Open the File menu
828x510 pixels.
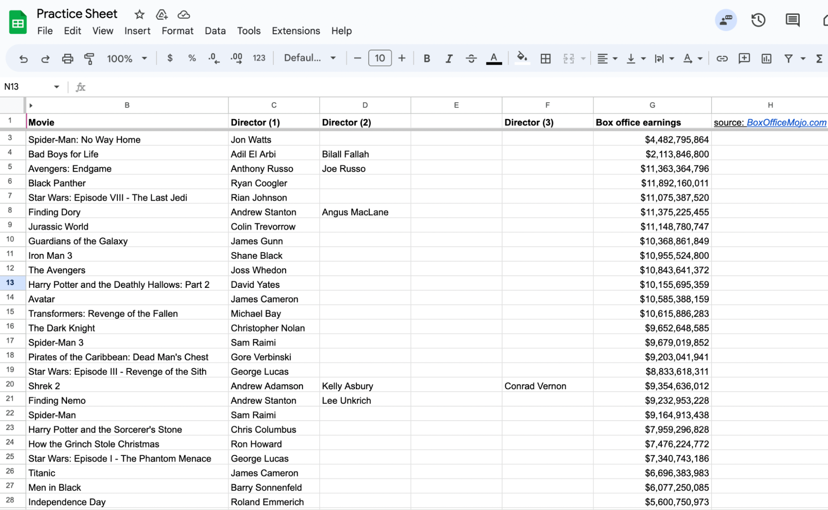(45, 31)
